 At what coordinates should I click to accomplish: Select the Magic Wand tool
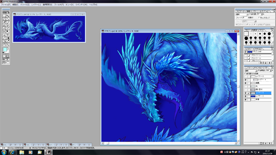(x=8, y=18)
